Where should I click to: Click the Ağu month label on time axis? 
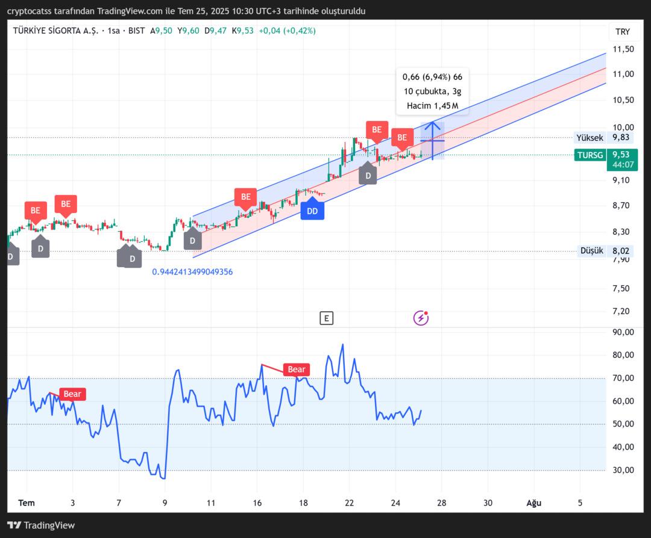tap(534, 502)
